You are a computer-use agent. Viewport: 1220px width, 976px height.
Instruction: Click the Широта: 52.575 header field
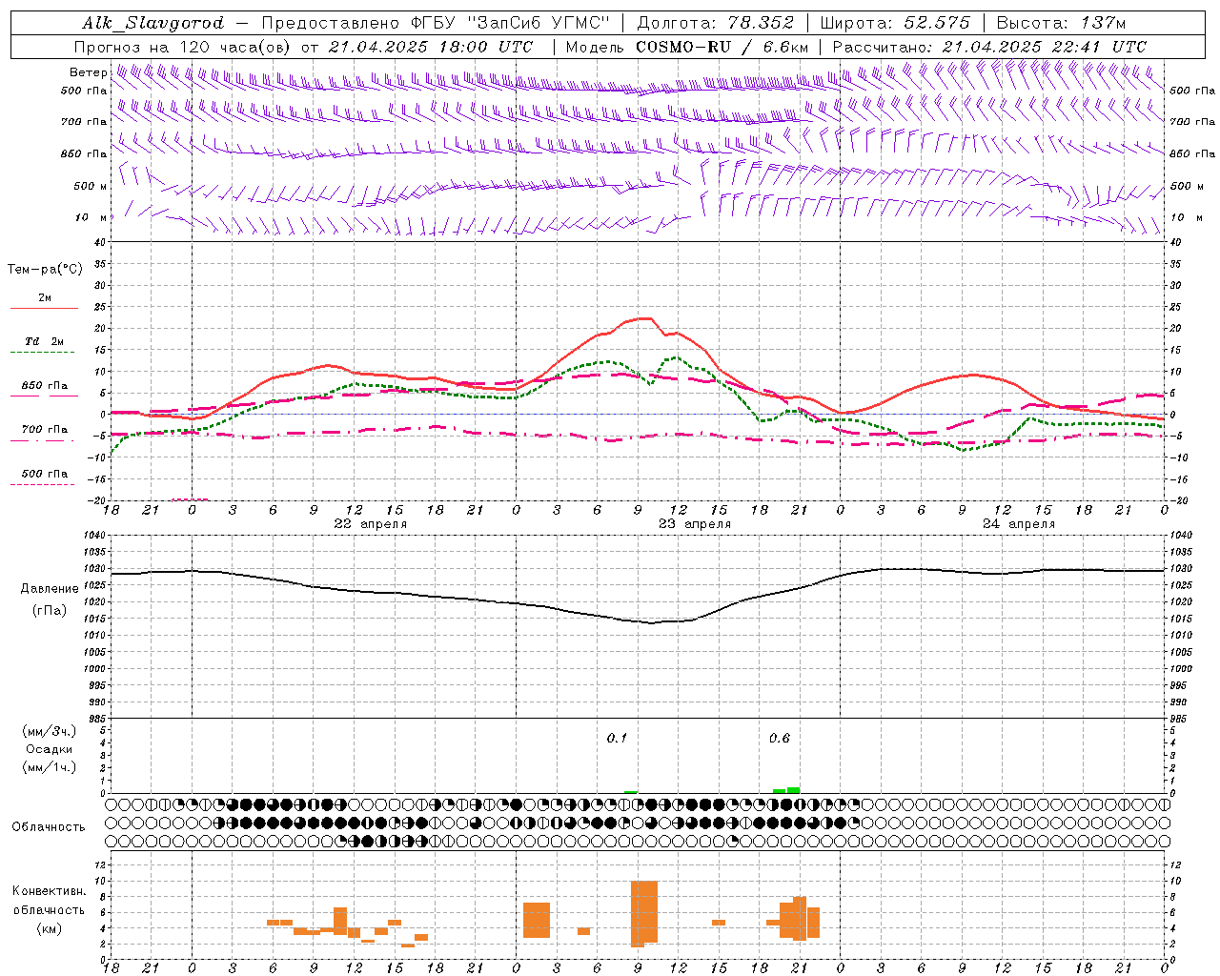[894, 23]
